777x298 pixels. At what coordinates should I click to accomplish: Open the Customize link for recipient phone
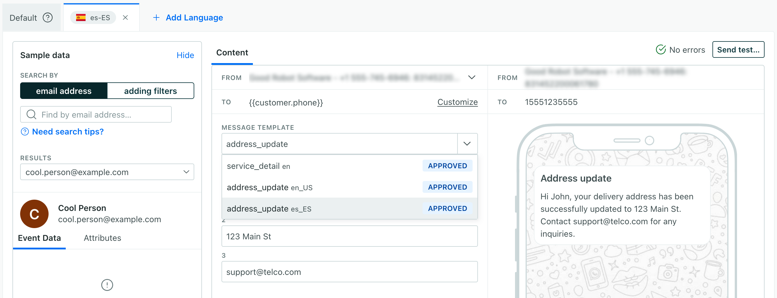(x=457, y=102)
